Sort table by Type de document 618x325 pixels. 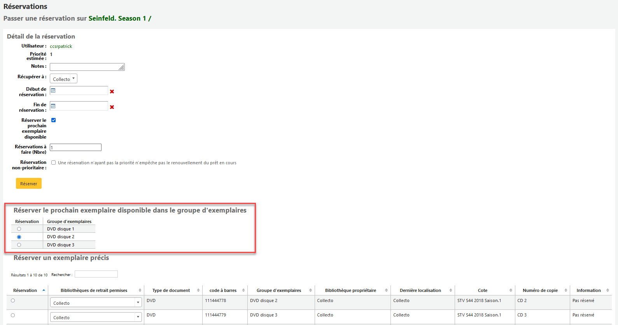click(198, 290)
